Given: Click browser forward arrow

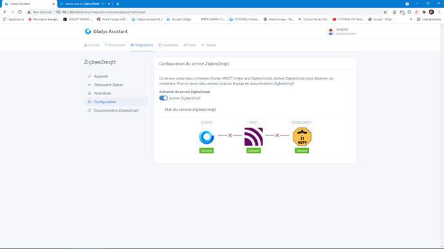Looking at the screenshot, I should (x=12, y=12).
